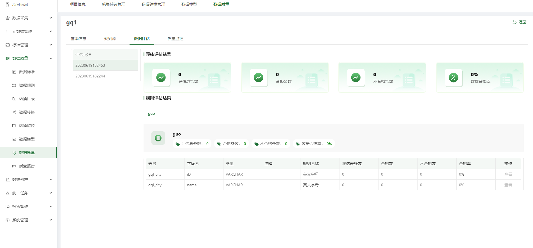The width and height of the screenshot is (533, 248).
Task: Open 数据标准 in the sidebar
Action: pos(27,72)
